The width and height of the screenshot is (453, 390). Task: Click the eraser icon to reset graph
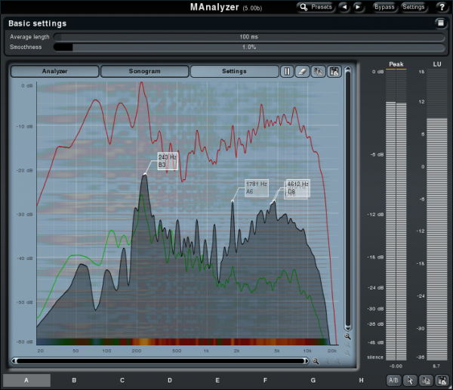tap(302, 71)
